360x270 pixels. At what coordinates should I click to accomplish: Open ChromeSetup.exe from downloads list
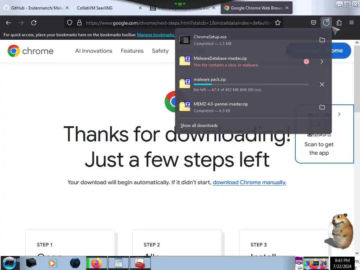(x=247, y=40)
